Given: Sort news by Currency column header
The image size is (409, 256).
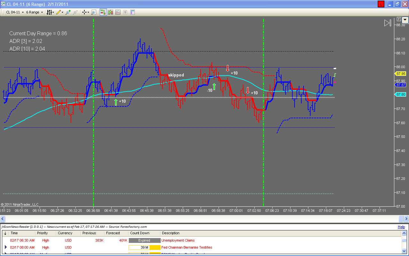Looking at the screenshot, I should (x=68, y=233).
